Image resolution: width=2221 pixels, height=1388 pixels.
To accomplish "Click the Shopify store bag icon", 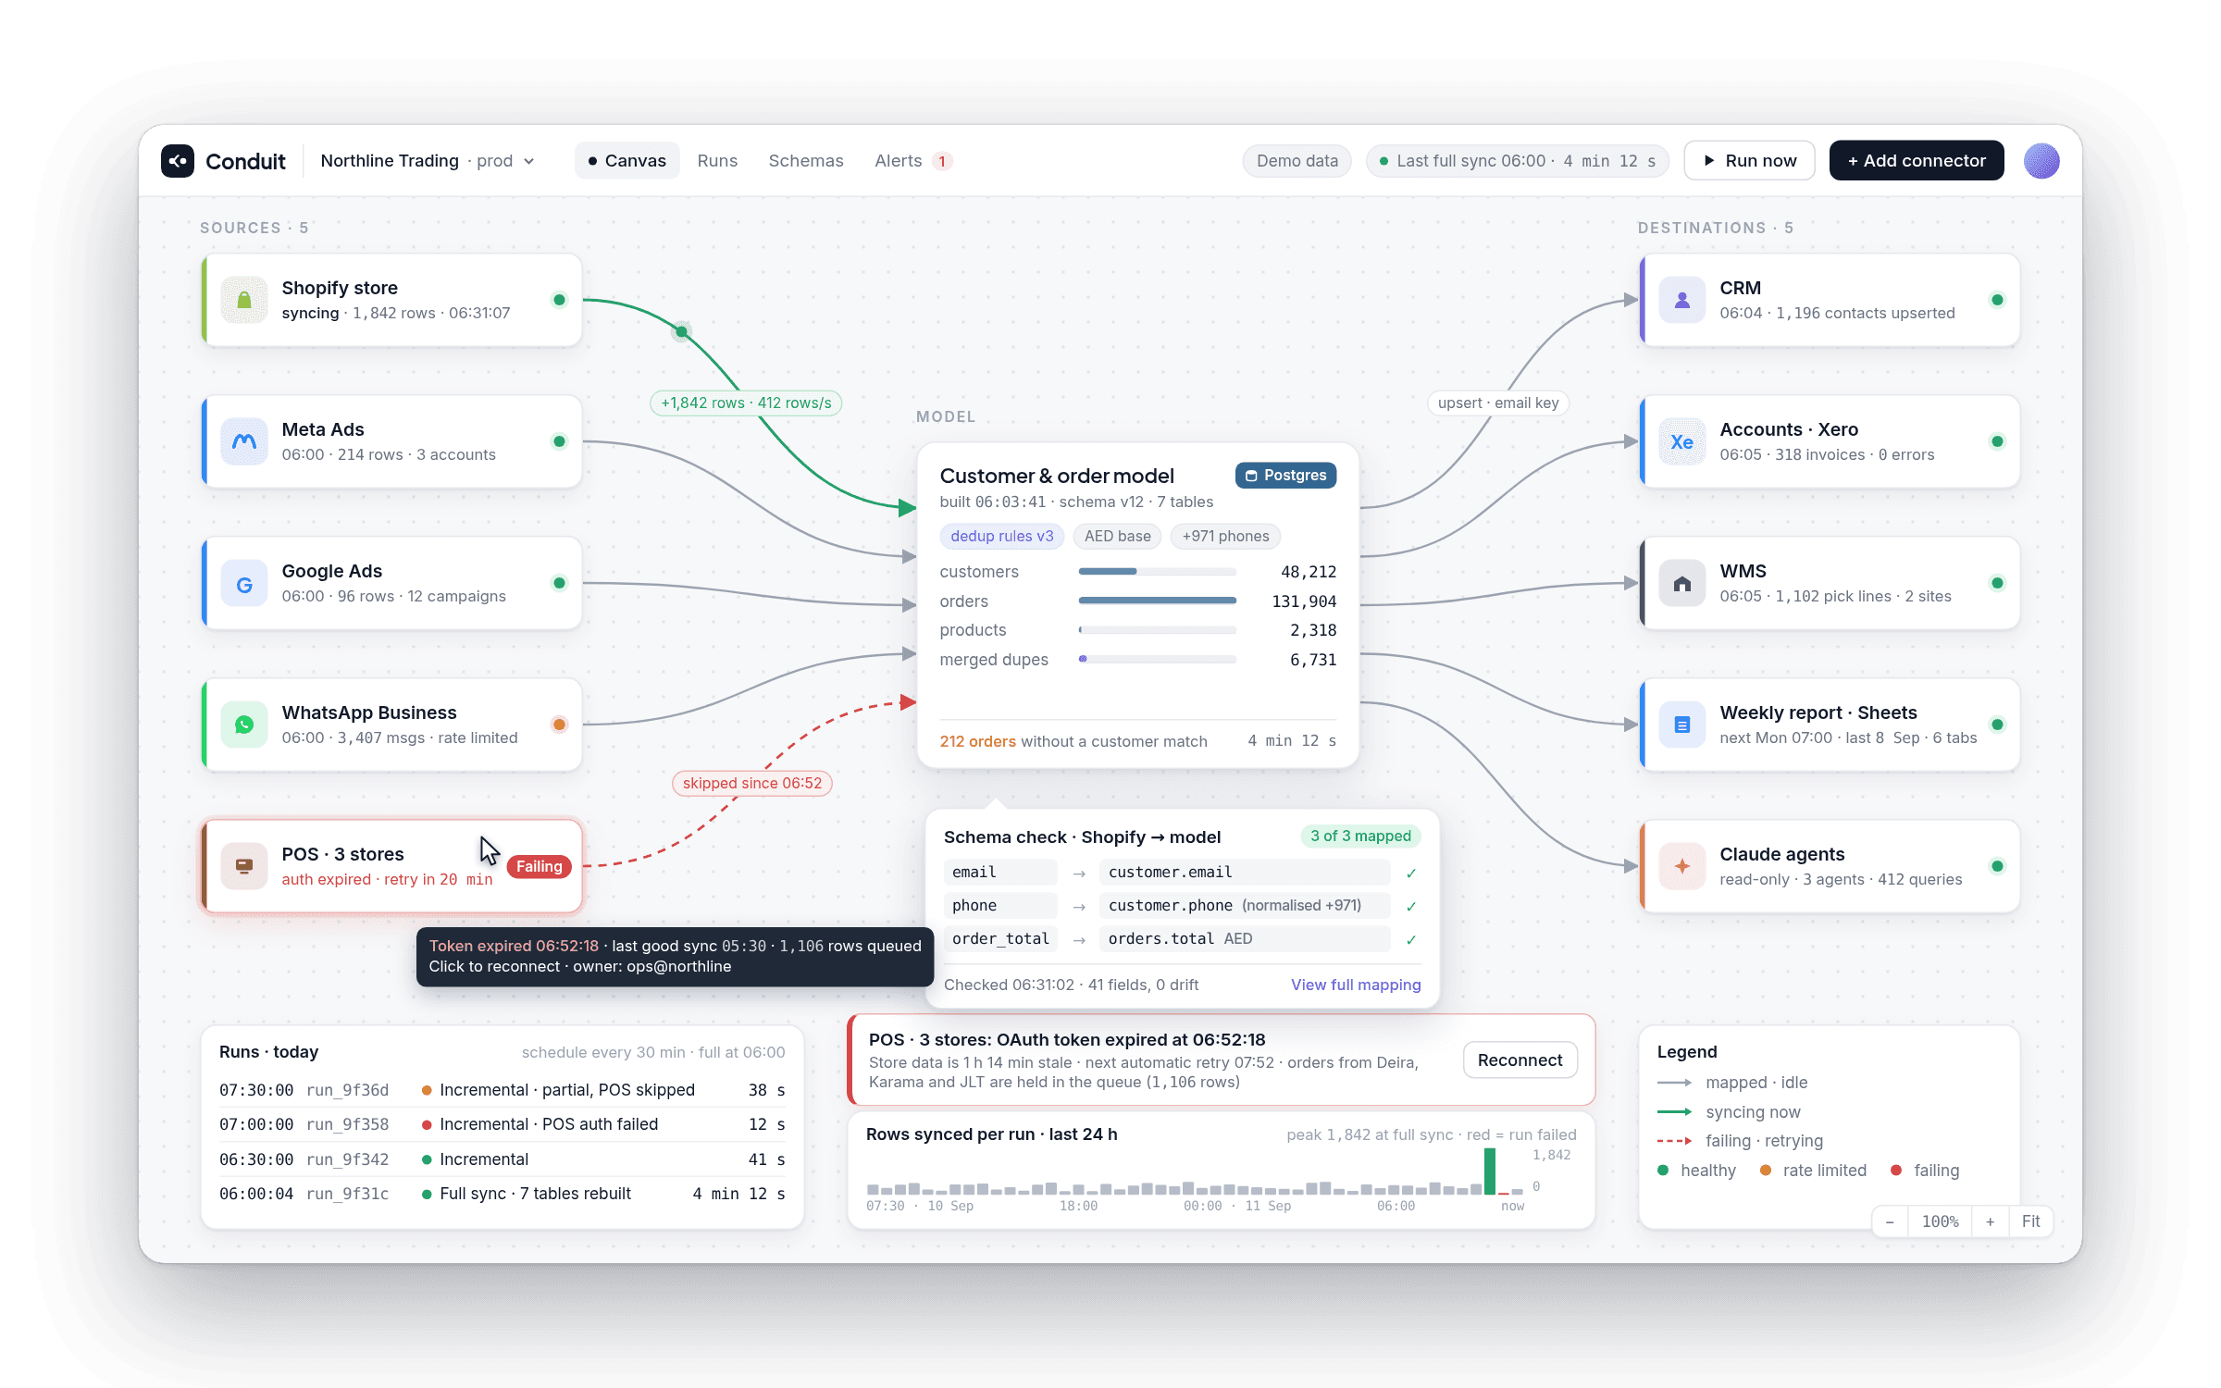I will click(x=244, y=300).
